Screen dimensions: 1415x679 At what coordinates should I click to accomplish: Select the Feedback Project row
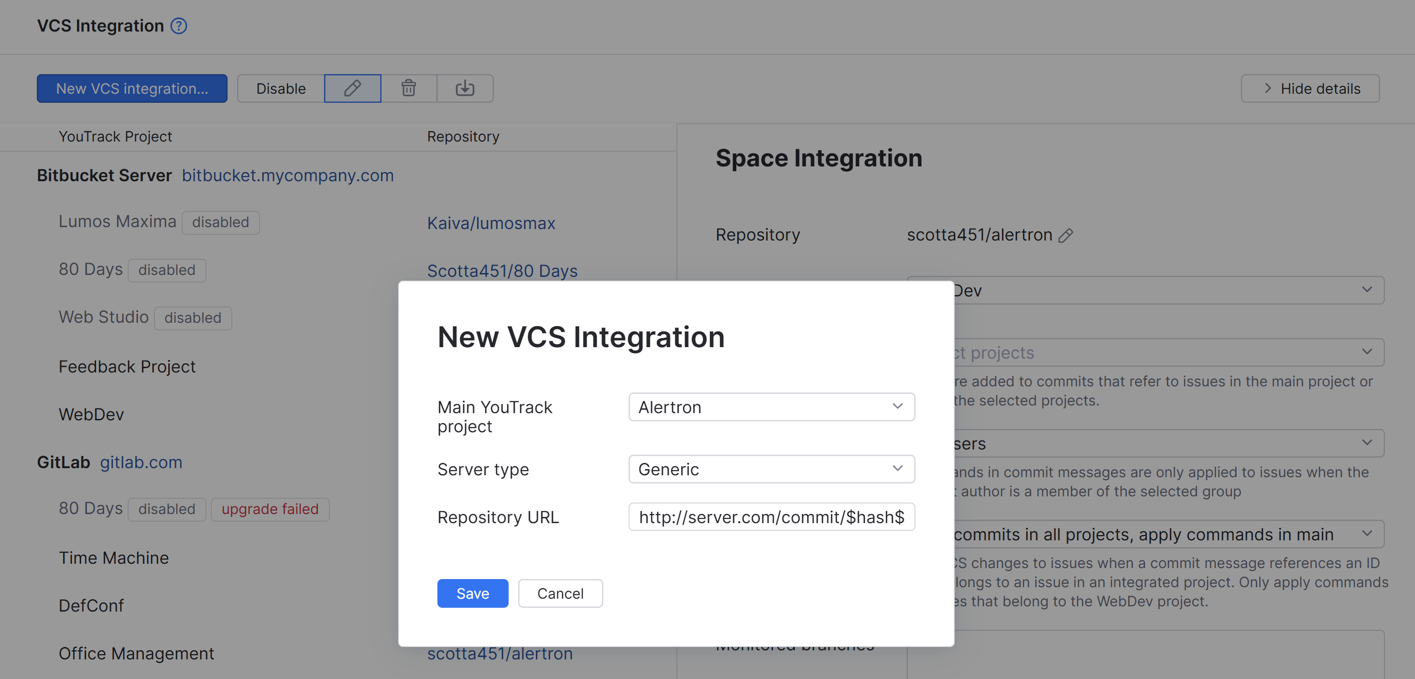pyautogui.click(x=127, y=366)
